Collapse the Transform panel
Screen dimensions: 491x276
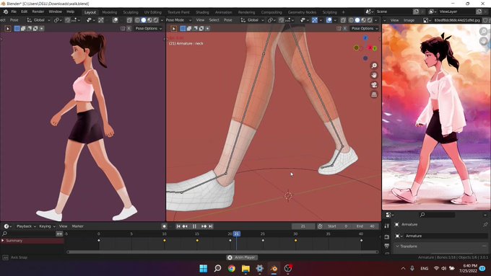[x=397, y=246]
